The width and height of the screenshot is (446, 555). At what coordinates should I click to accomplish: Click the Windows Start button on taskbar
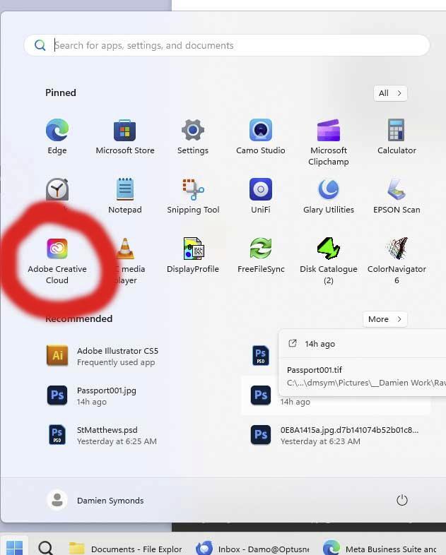(15, 547)
